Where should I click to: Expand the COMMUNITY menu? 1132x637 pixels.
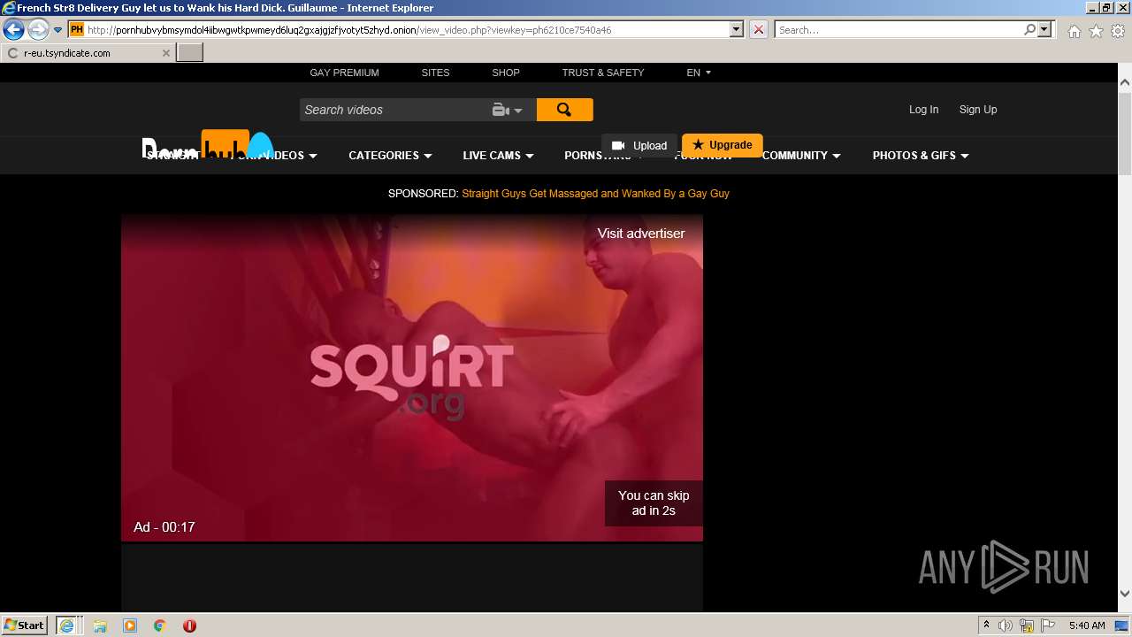(x=801, y=156)
